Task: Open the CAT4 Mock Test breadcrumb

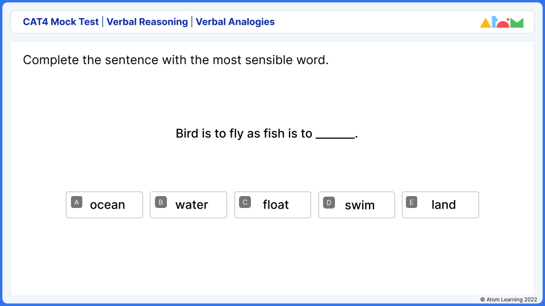Action: tap(61, 22)
